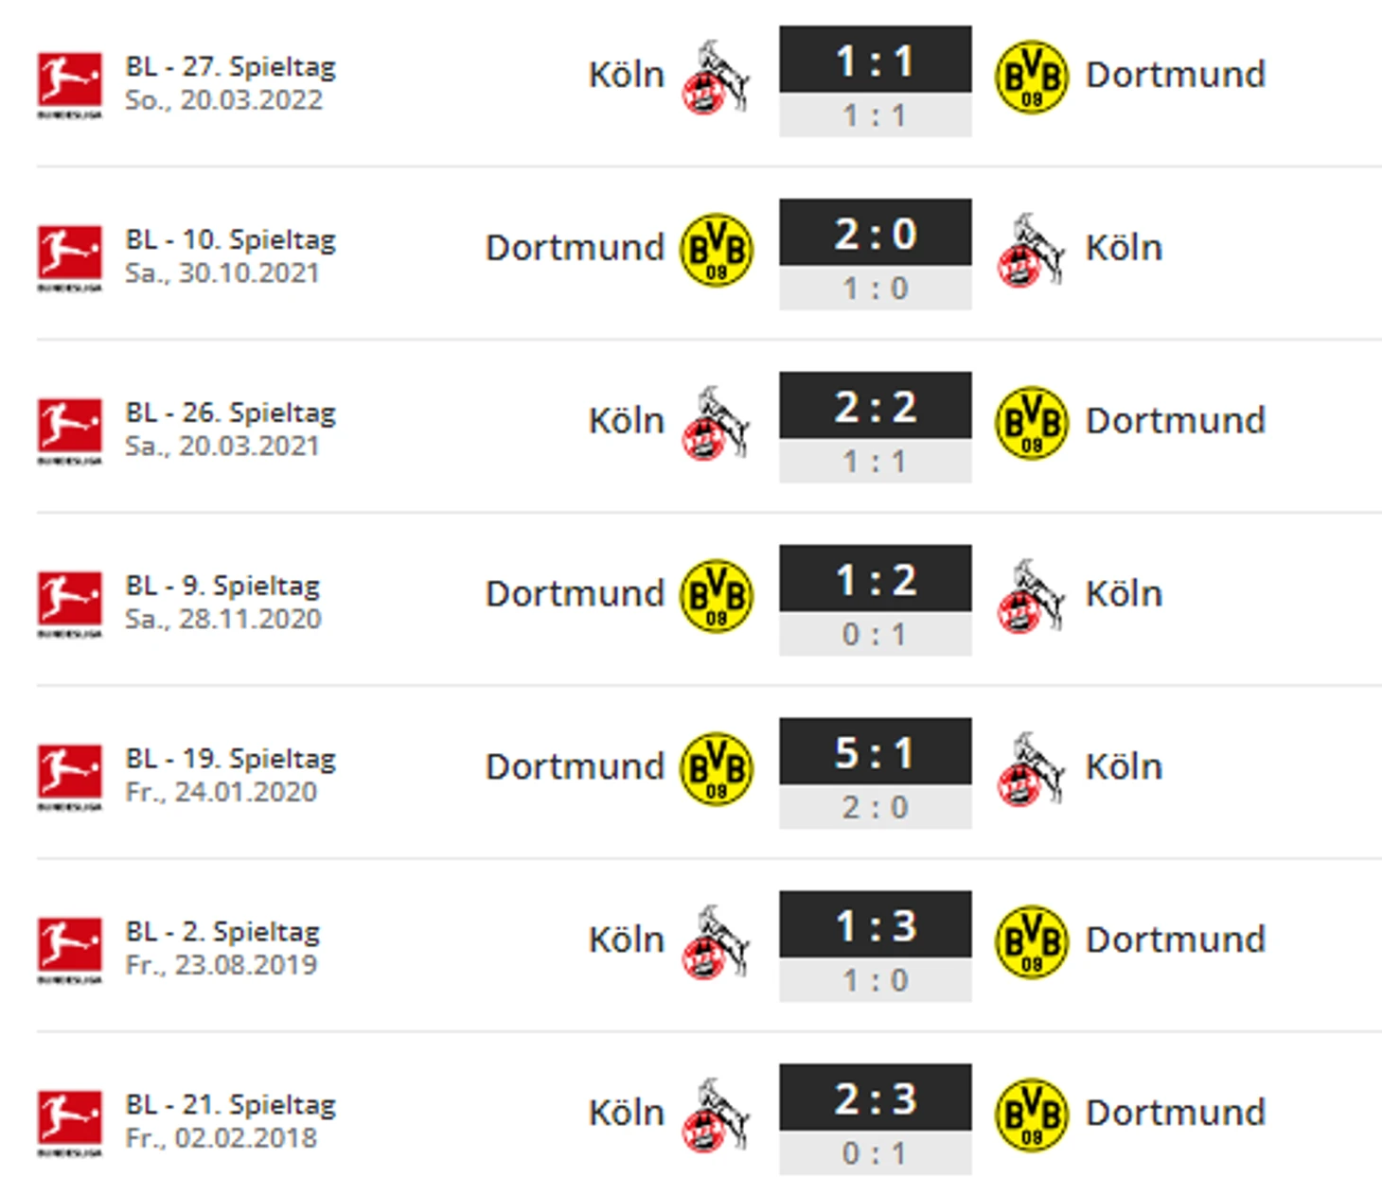Click Bundesliga logo for 26. Spieltag match

pyautogui.click(x=69, y=430)
